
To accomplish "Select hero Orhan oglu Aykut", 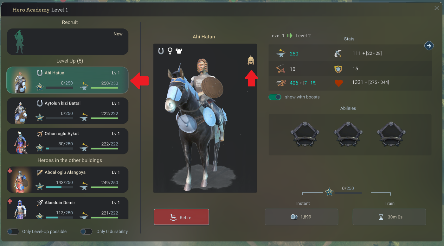I will tap(68, 141).
